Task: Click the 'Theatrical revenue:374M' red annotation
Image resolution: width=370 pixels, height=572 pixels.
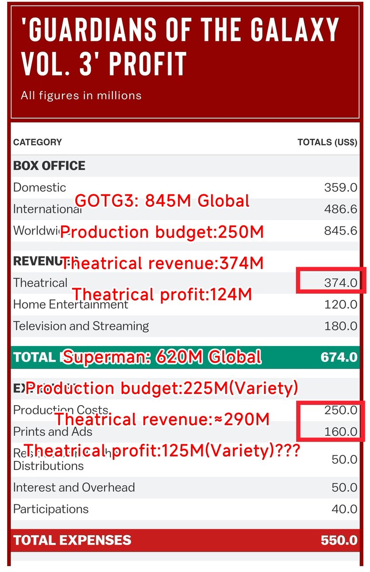Action: coord(162,263)
